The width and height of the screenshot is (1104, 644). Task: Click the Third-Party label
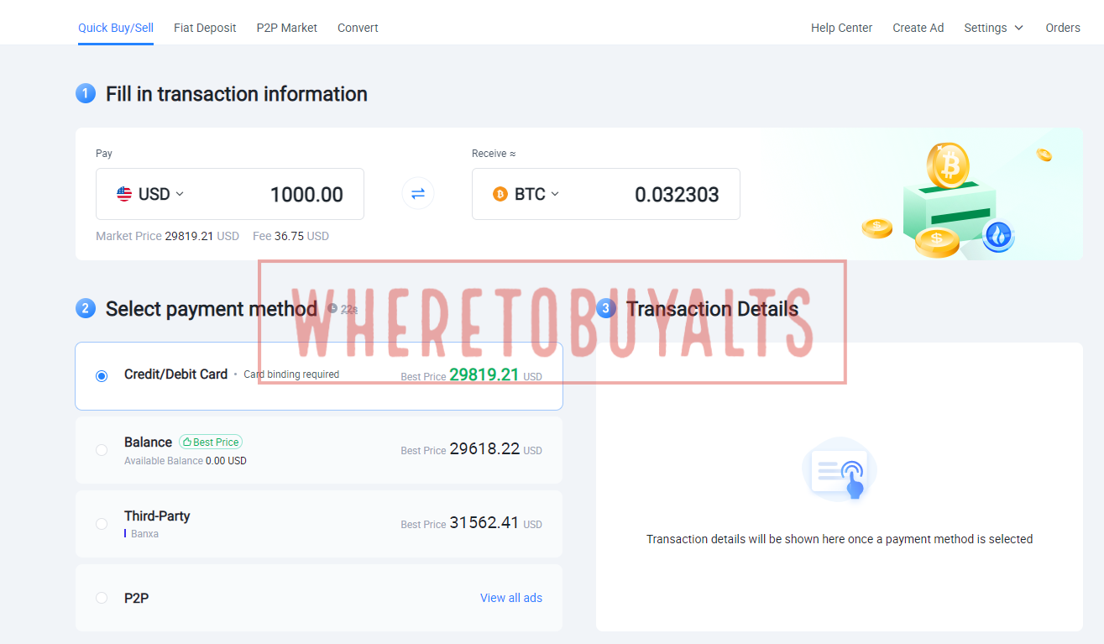click(157, 516)
